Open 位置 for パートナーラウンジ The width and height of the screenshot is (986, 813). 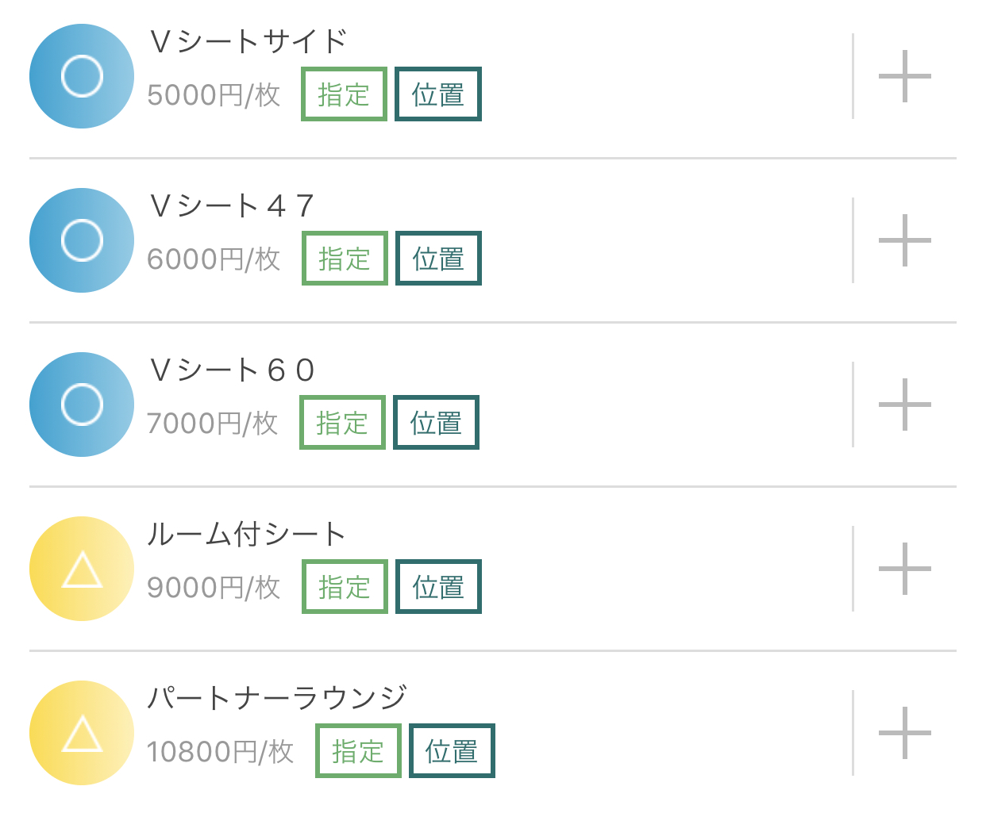click(x=452, y=751)
